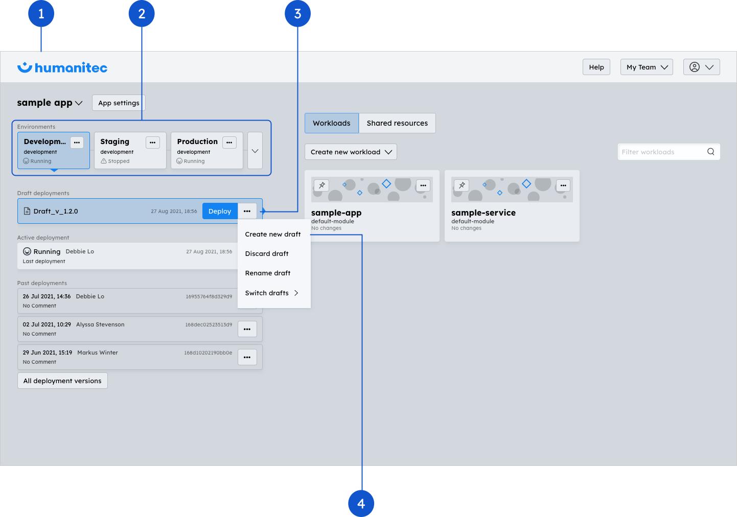This screenshot has width=737, height=517.
Task: Click the search icon in Filter workloads
Action: pos(710,152)
